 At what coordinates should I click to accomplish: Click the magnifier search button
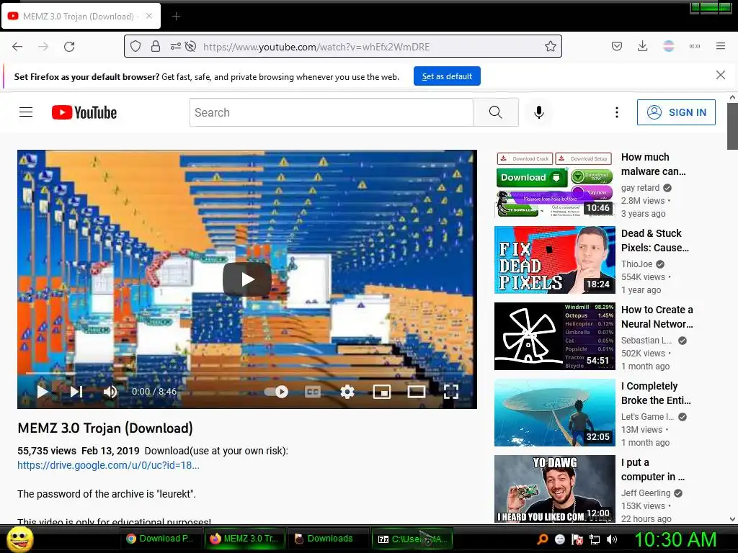tap(496, 112)
